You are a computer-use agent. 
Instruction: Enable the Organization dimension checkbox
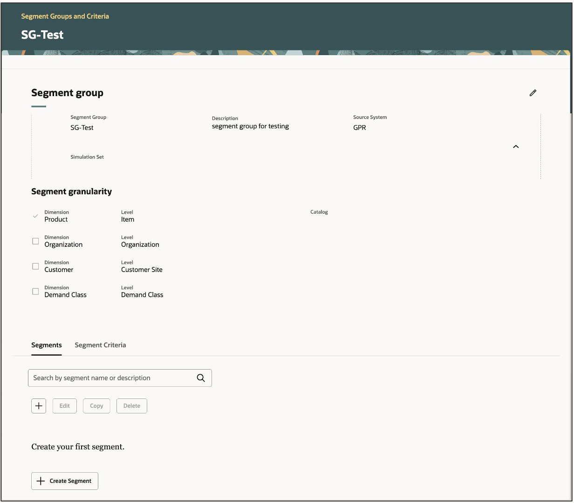click(x=35, y=241)
